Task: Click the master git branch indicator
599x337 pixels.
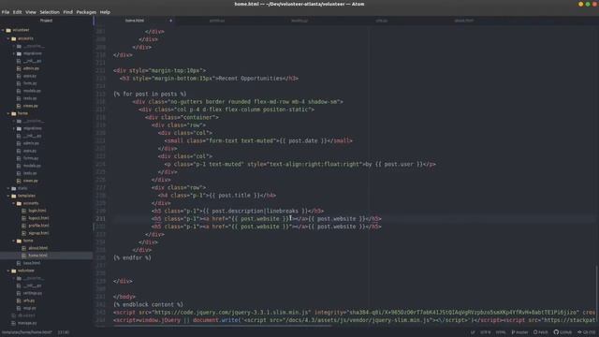Action: (520, 333)
